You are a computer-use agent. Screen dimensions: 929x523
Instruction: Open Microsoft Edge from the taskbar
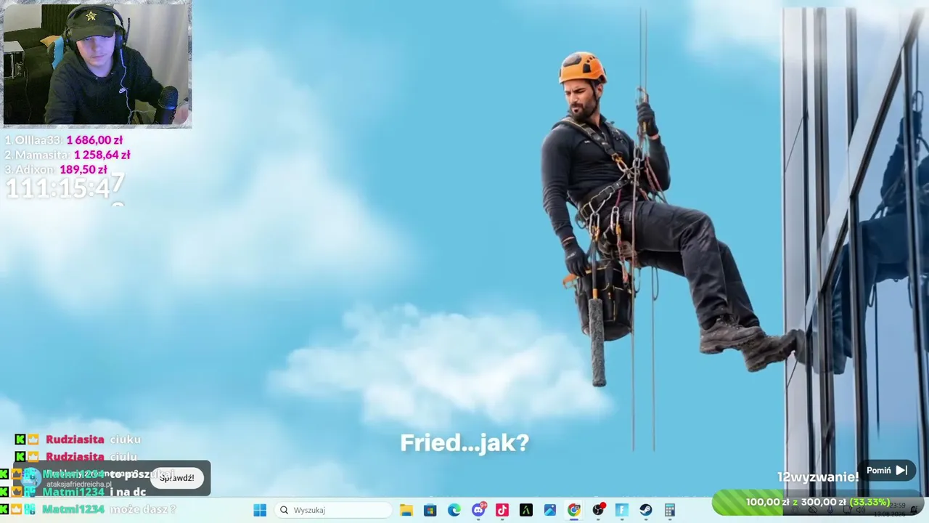pos(454,510)
